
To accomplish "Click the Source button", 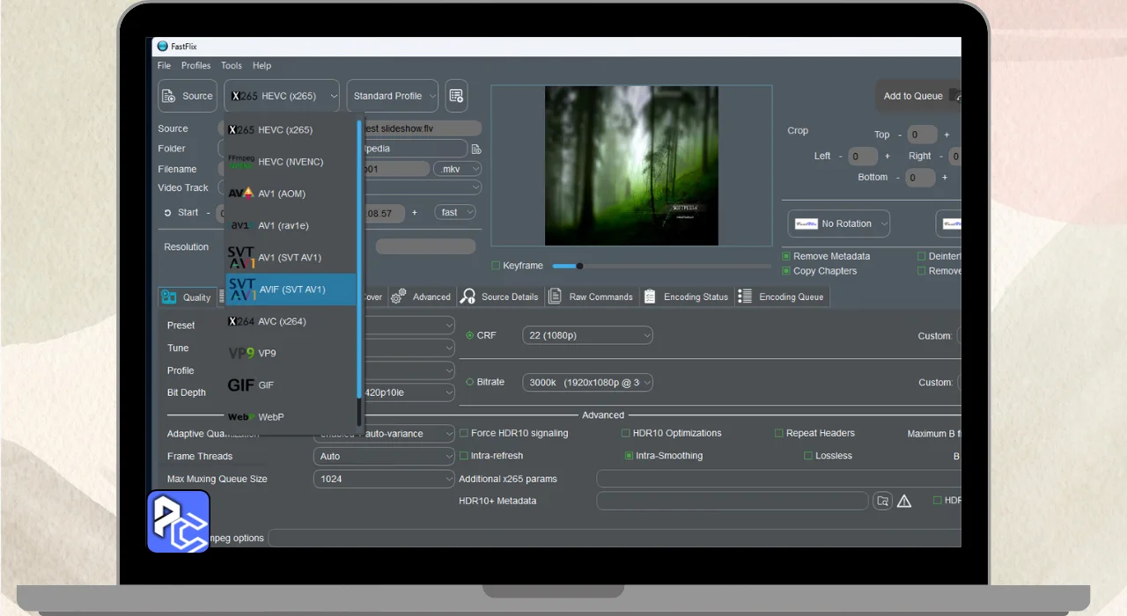I will pyautogui.click(x=188, y=96).
